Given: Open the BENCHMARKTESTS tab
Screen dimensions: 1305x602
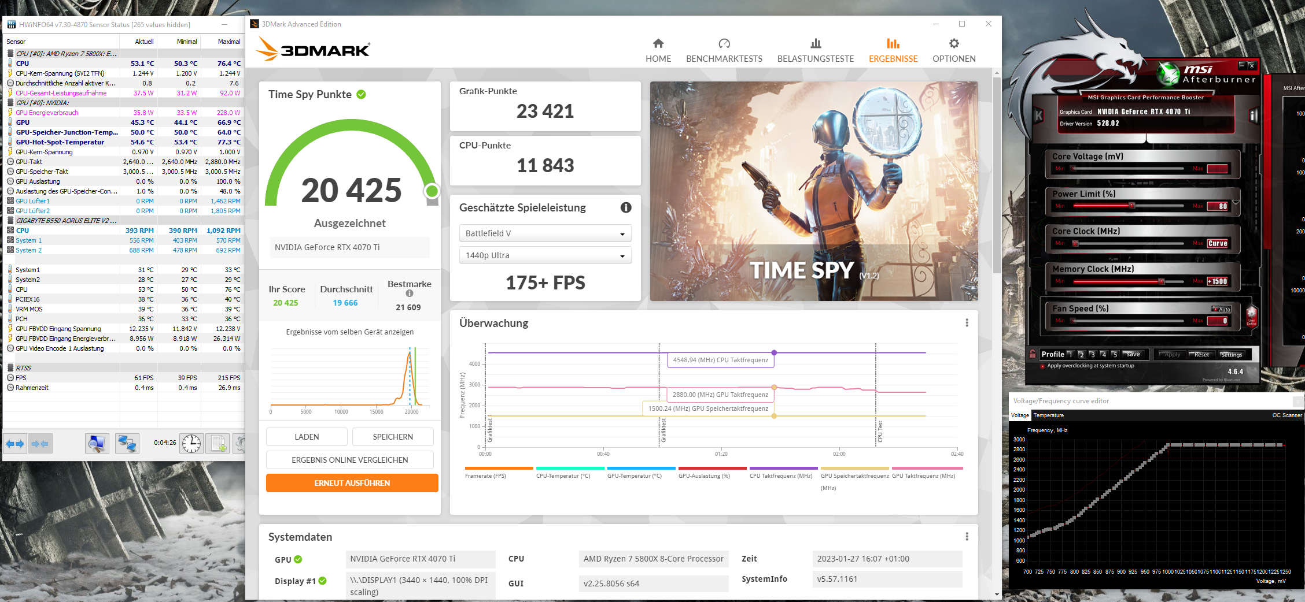Looking at the screenshot, I should (x=724, y=51).
